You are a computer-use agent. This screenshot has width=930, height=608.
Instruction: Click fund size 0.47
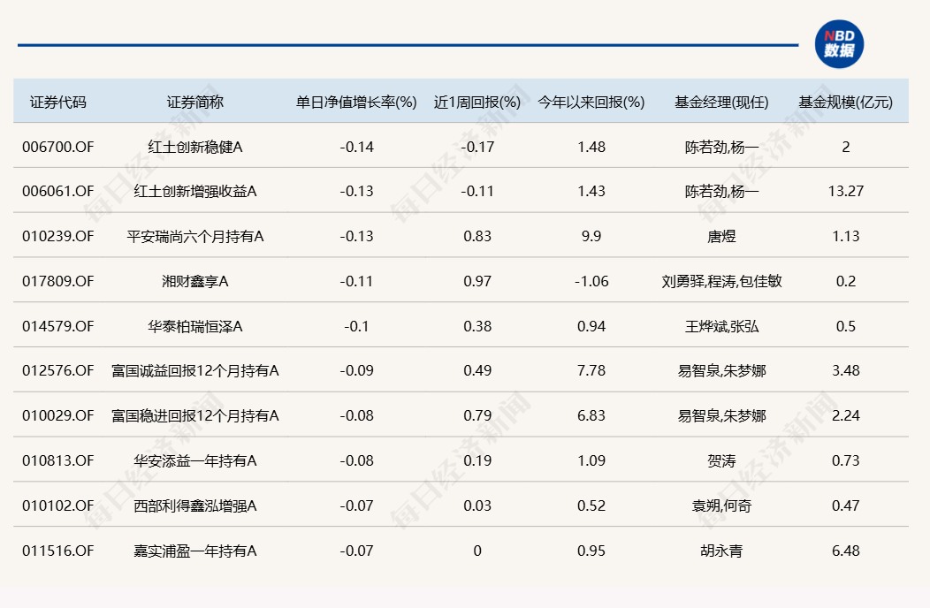846,506
